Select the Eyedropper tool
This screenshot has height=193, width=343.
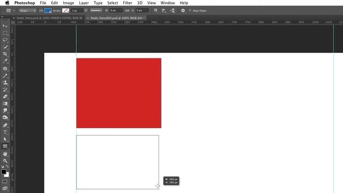coord(5,61)
